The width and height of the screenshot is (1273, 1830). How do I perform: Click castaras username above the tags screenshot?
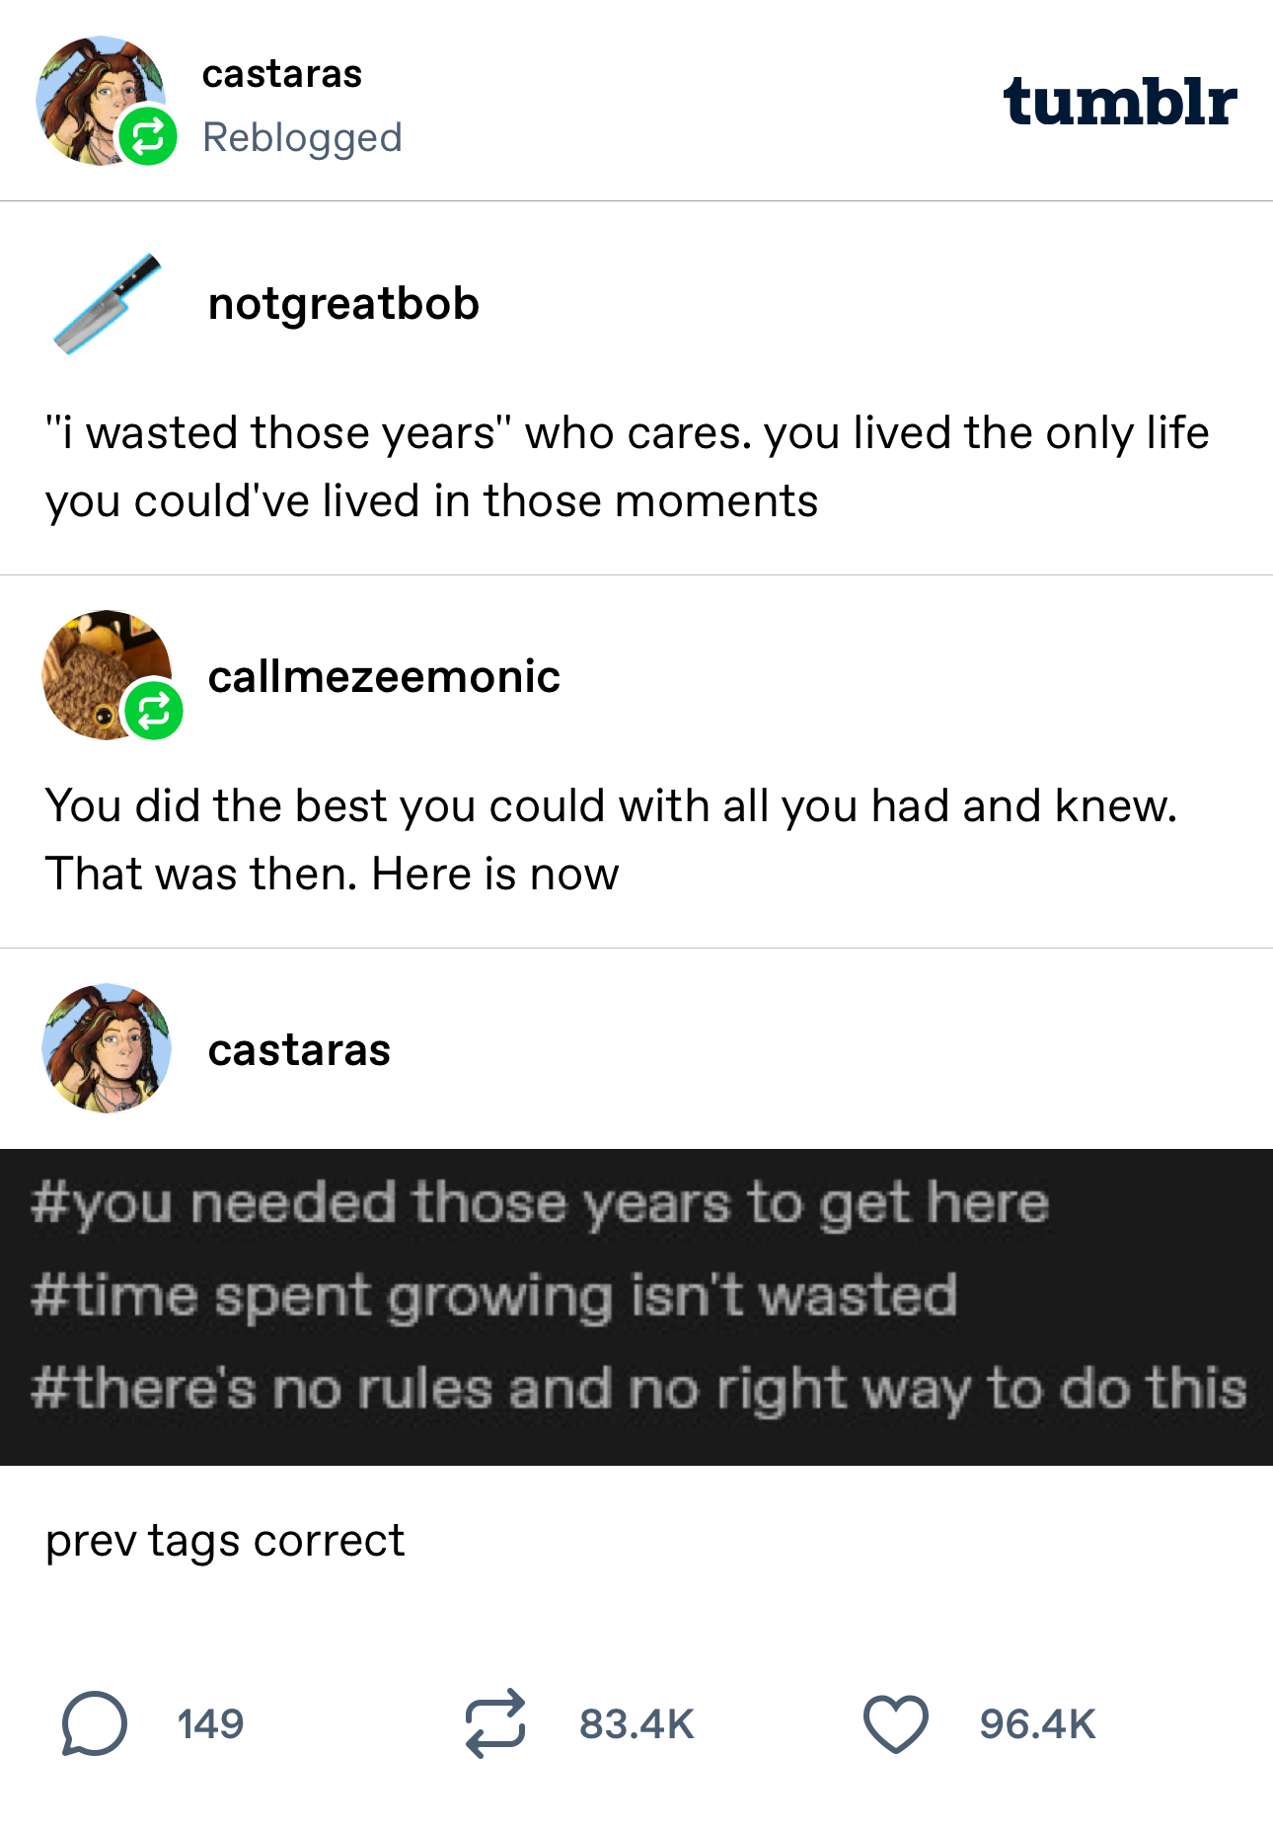coord(299,1049)
